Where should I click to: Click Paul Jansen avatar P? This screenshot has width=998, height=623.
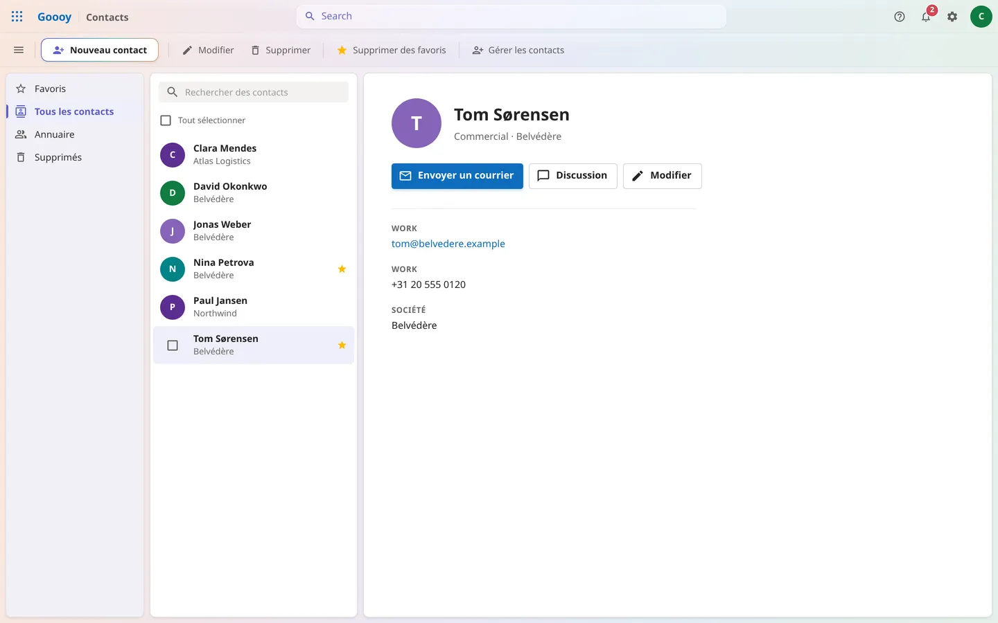[173, 307]
